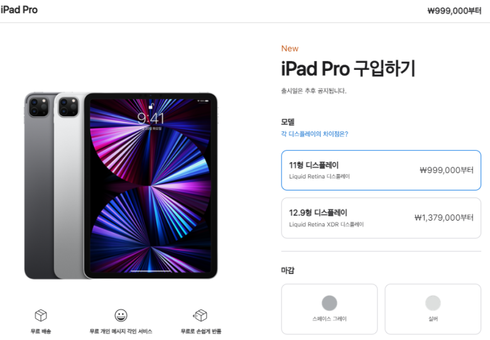Viewport: 490px width, 340px height.
Task: Choose the 스페이스 그레이 finish option
Action: point(329,309)
